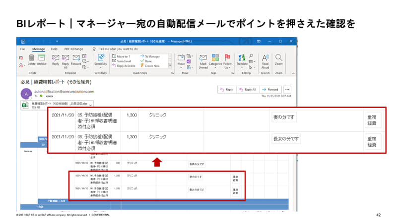The image size is (397, 223).
Task: Click the Find magnifier in Editing group
Action: click(x=251, y=56)
